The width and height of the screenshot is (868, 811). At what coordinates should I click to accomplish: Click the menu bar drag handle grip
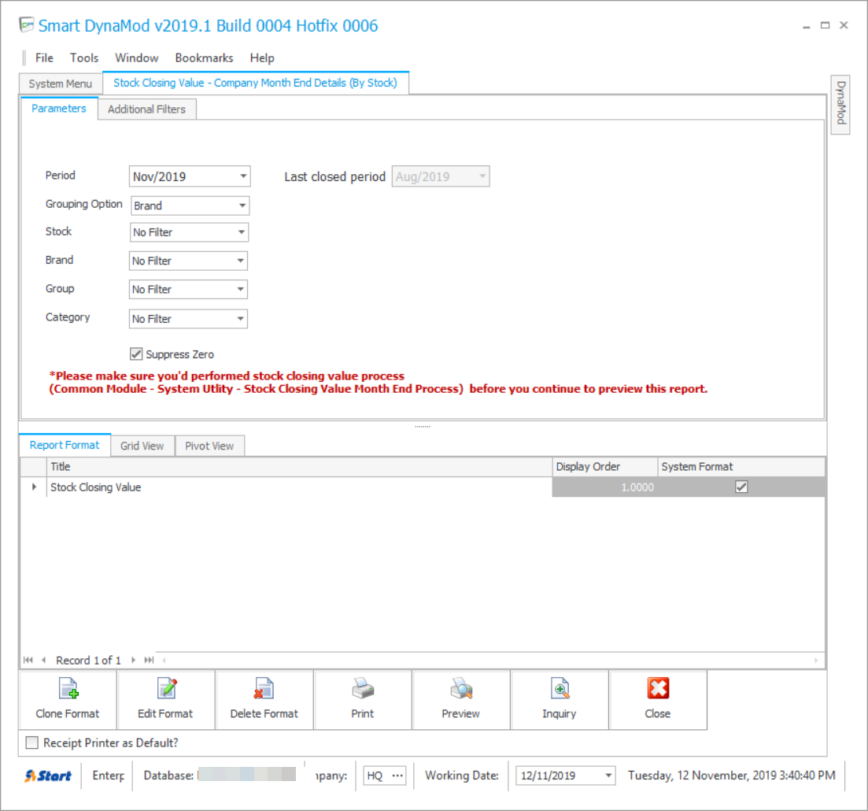[24, 57]
